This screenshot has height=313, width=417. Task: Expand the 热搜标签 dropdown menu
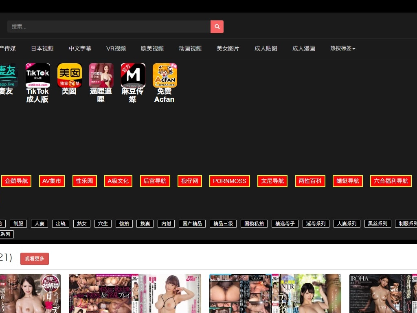(x=342, y=48)
